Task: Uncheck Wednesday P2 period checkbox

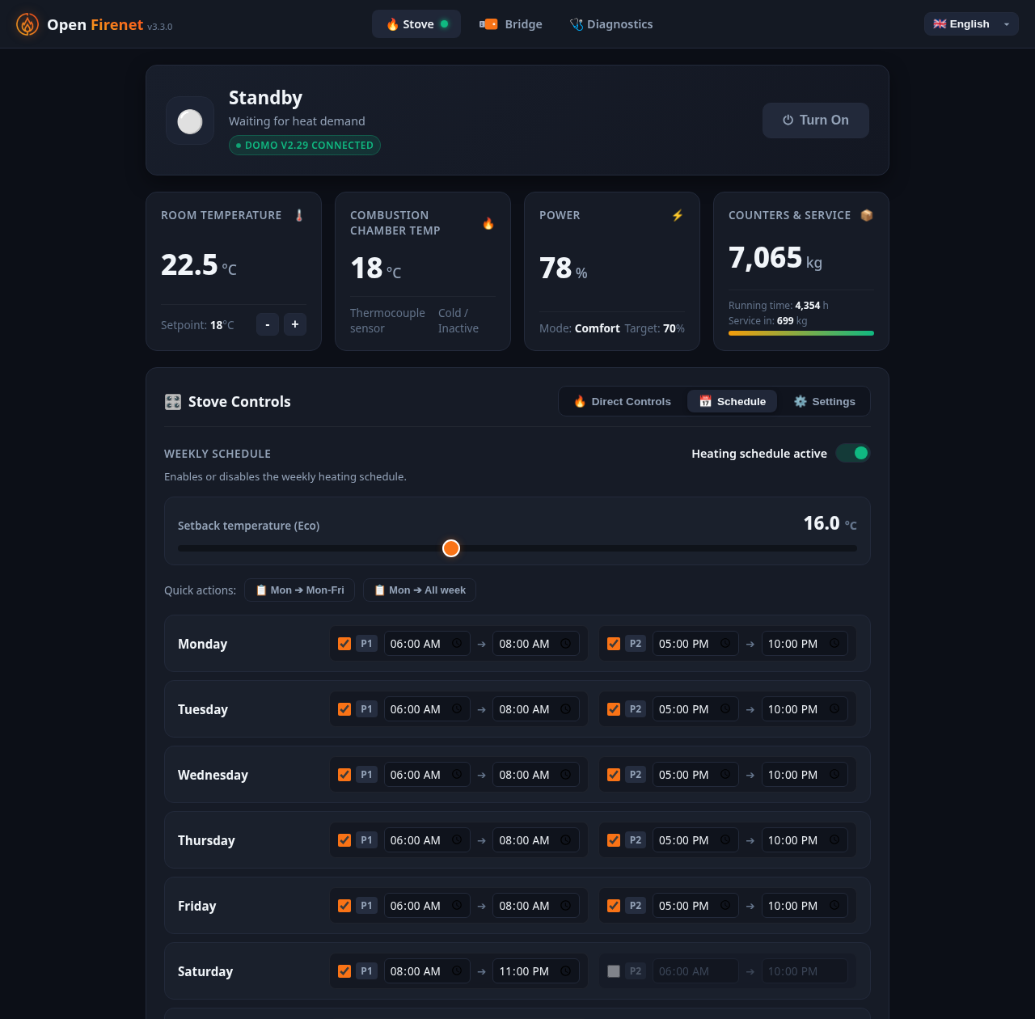Action: (x=614, y=775)
